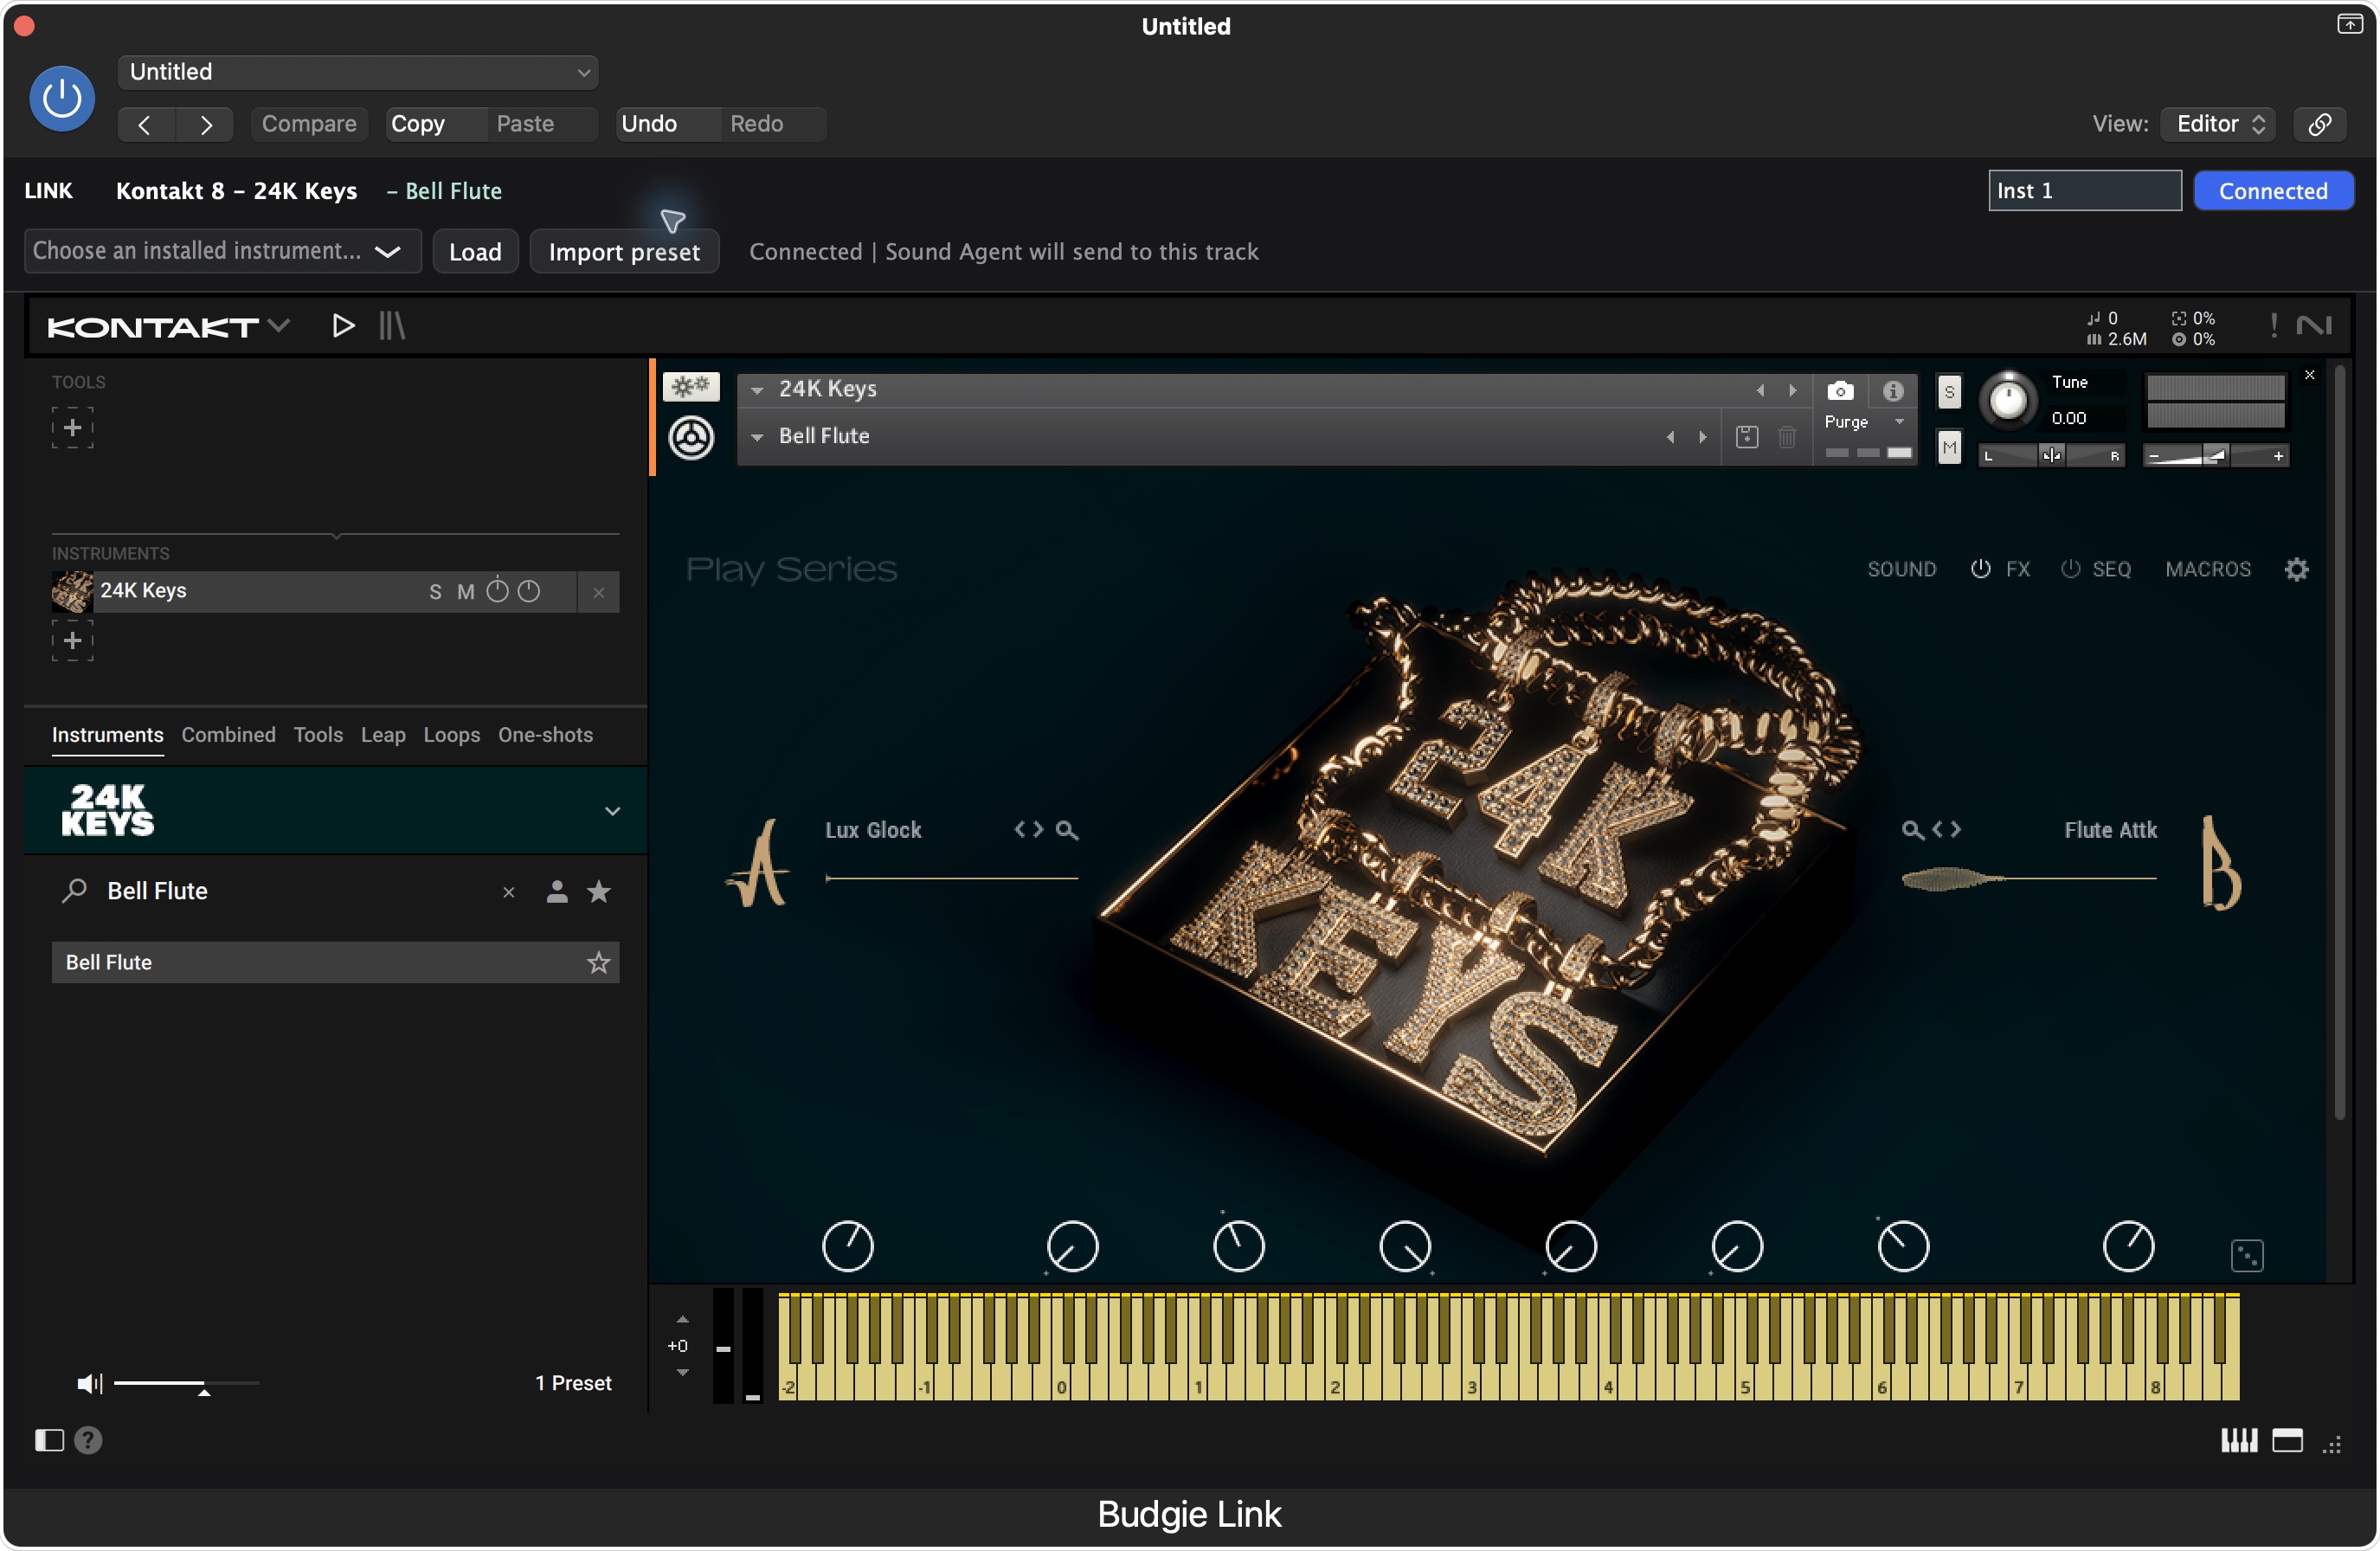
Task: Expand the 24K Keys library chevron
Action: 613,811
